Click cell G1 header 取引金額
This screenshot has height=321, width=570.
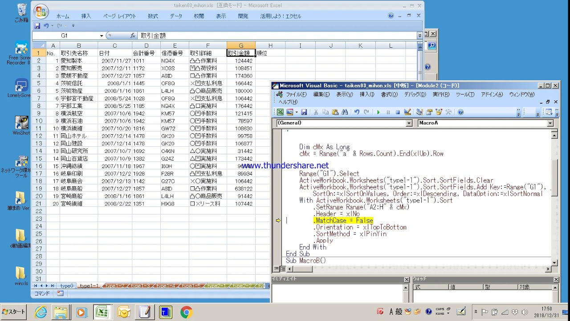coord(240,53)
